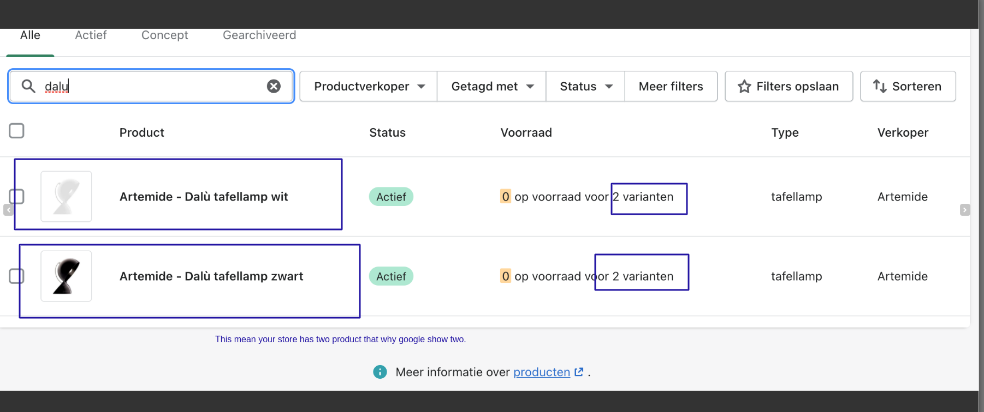
Task: Open the producten help link
Action: (541, 372)
